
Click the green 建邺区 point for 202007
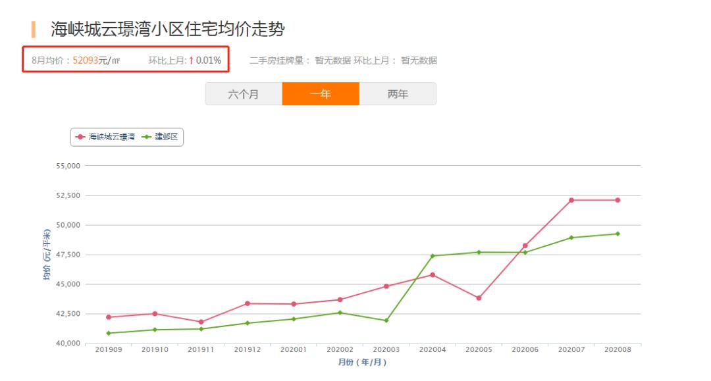tap(571, 238)
